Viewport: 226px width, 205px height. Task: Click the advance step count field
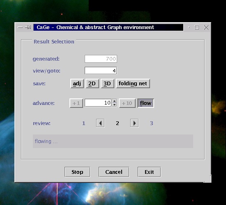click(98, 103)
